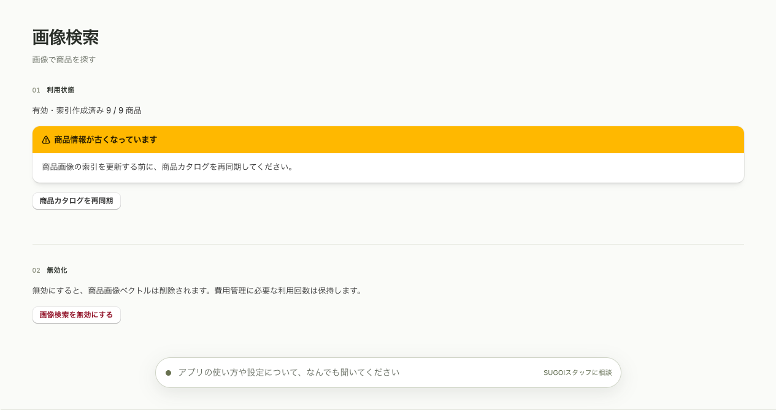Click the warning triangle icon in banner
The height and width of the screenshot is (410, 776).
click(x=46, y=140)
